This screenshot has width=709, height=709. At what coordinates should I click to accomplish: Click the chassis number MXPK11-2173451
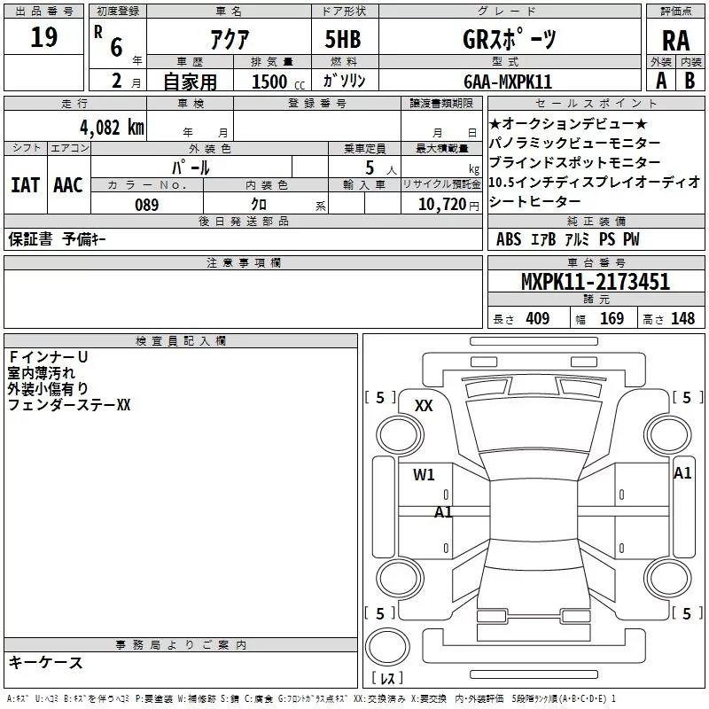[596, 281]
